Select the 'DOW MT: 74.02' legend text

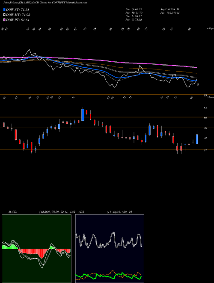pos(18,15)
